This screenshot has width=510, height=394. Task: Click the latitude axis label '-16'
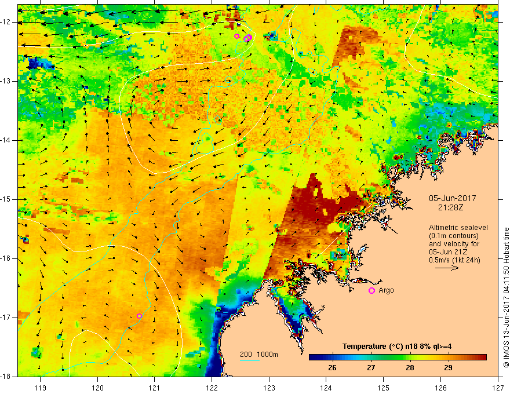coord(6,258)
